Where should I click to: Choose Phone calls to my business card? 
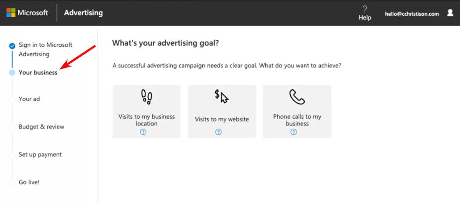coord(297,112)
